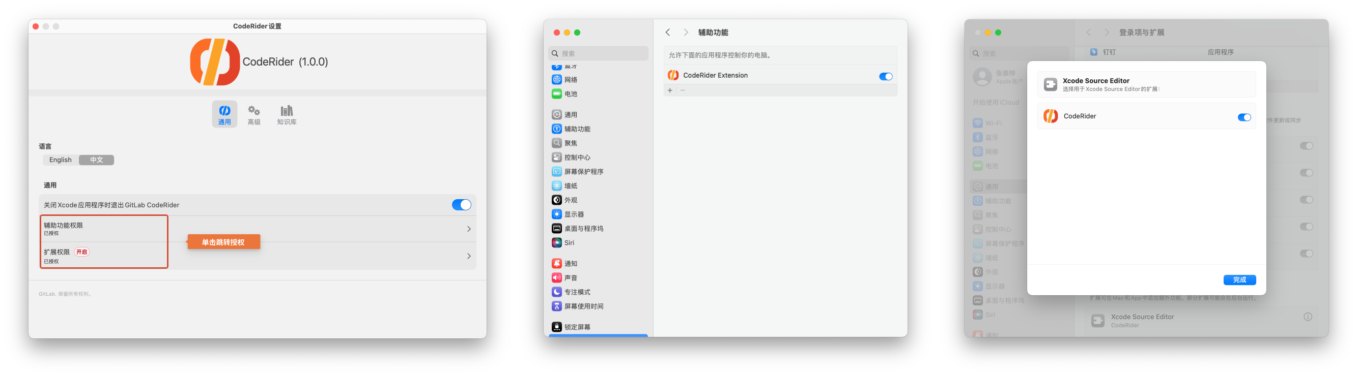Screen dimensions: 1357x376
Task: Click the Xcode Source Editor icon in the dialog header
Action: pos(1050,84)
